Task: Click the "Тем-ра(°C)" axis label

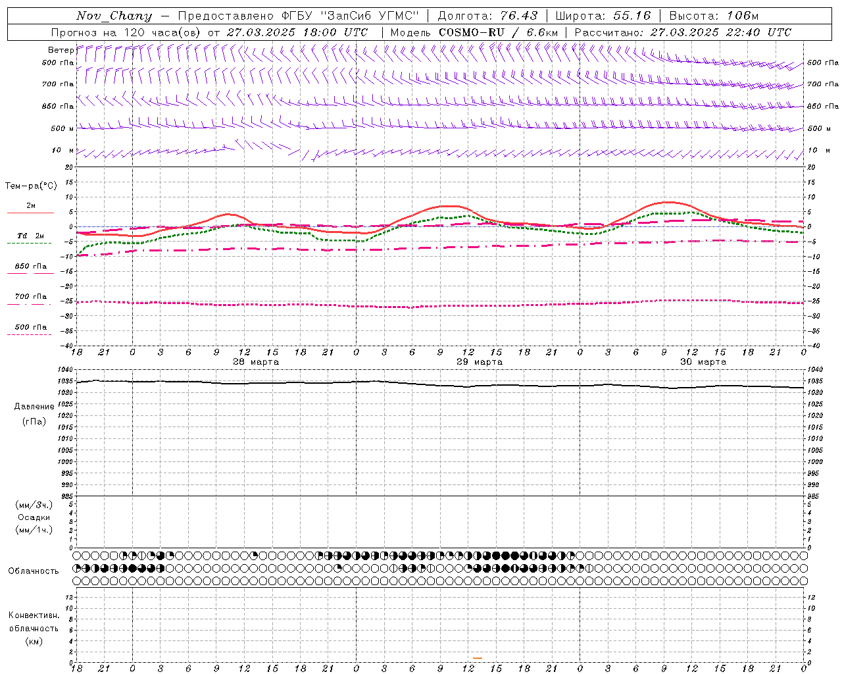Action: pos(31,186)
